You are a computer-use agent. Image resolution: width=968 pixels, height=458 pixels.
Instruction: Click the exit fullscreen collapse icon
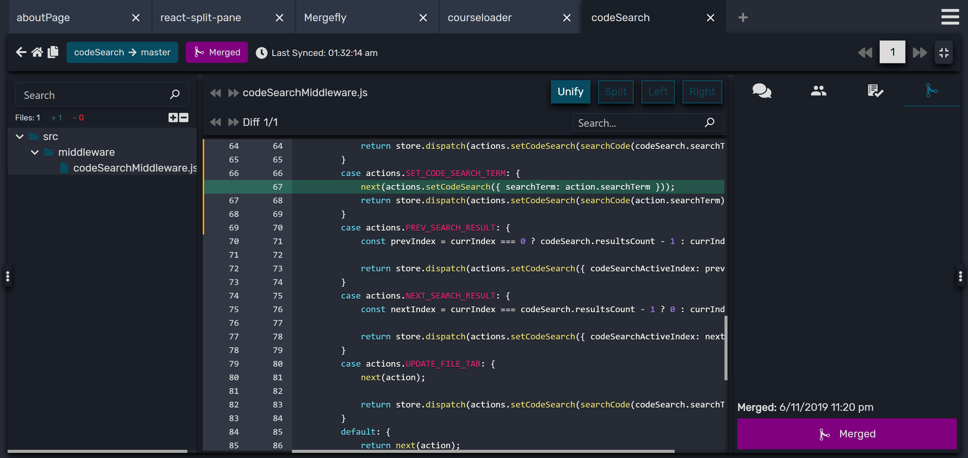pyautogui.click(x=943, y=52)
